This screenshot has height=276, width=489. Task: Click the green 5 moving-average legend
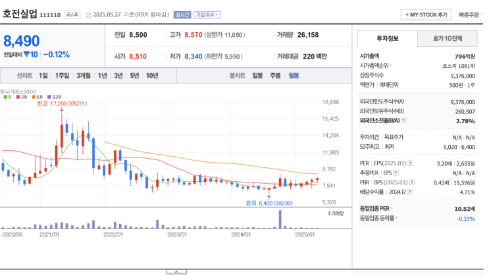click(7, 97)
